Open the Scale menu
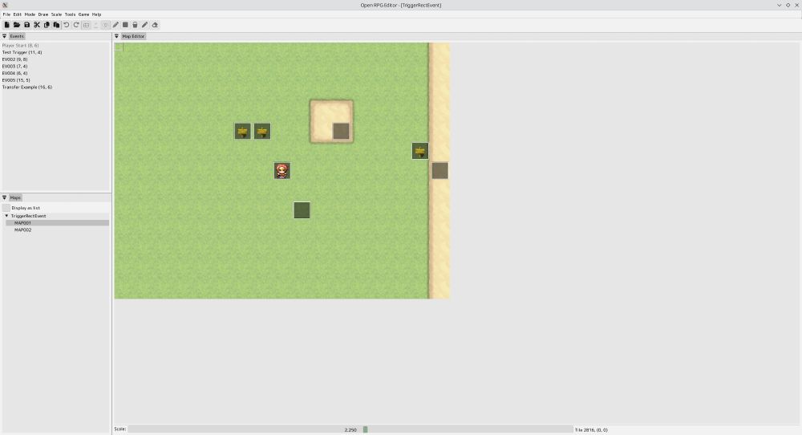Viewport: 802px width, 435px height. (56, 14)
